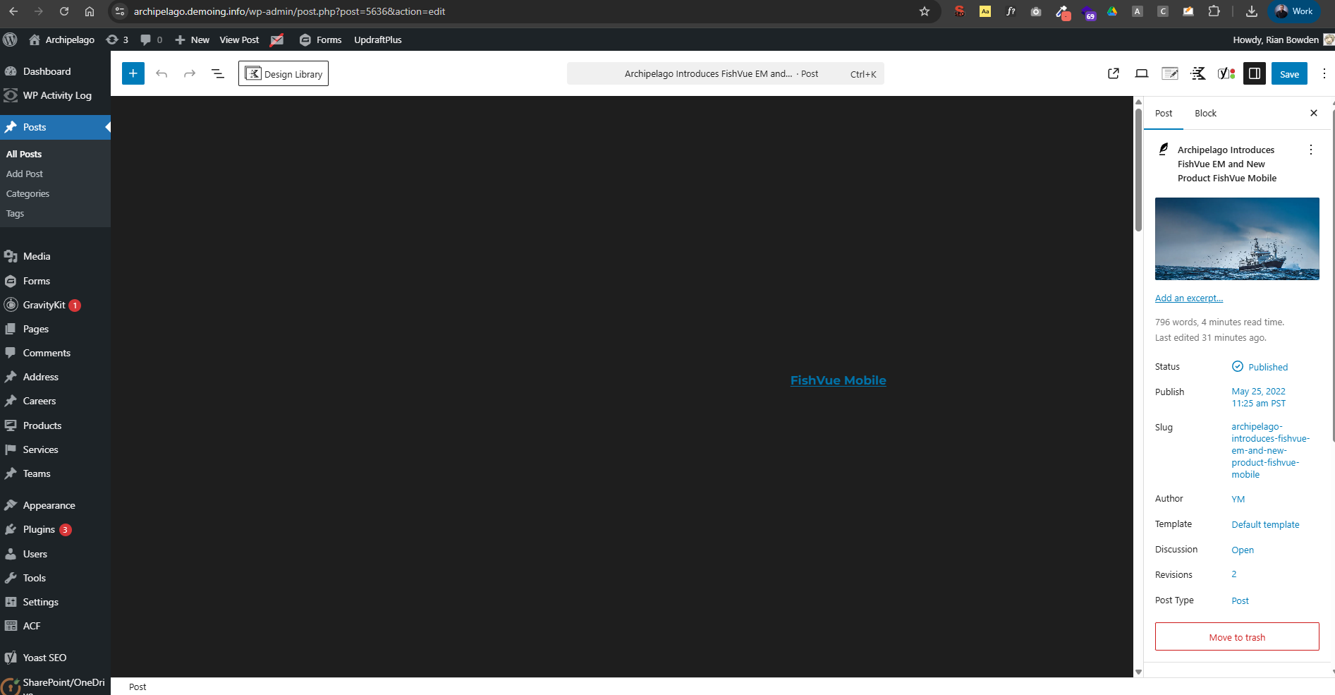
Task: Click the FishVue Mobile link
Action: pos(838,380)
